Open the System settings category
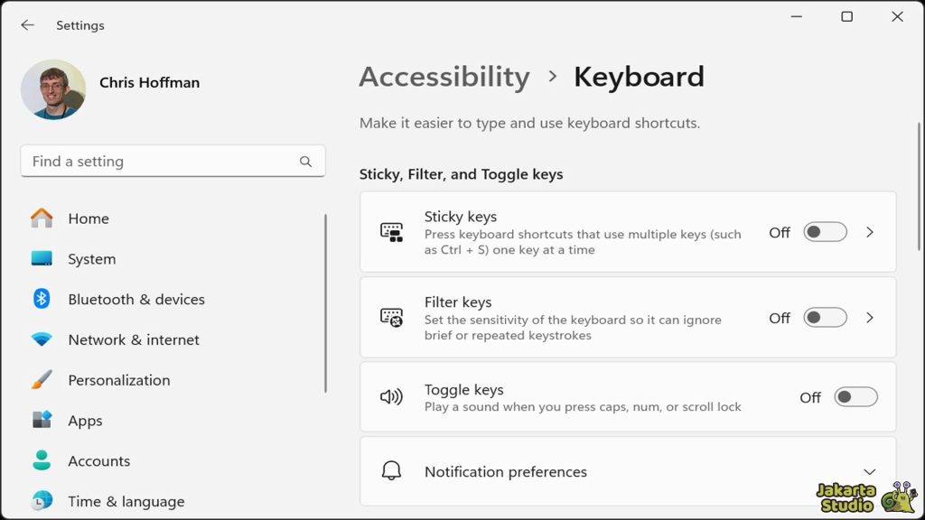The width and height of the screenshot is (925, 520). (x=91, y=259)
